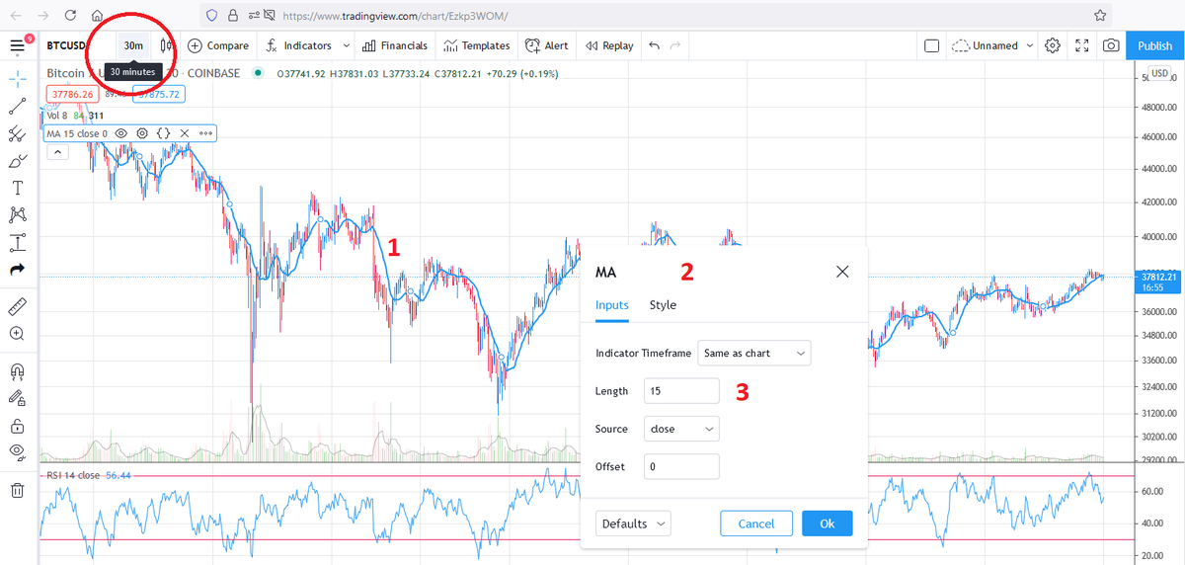Click the RSI 14 close legend

tap(72, 475)
